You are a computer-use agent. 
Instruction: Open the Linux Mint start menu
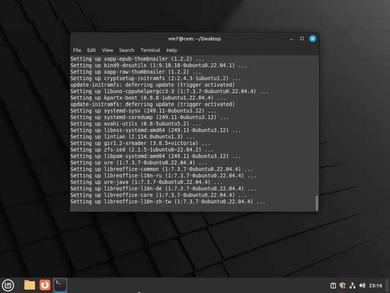pyautogui.click(x=8, y=285)
